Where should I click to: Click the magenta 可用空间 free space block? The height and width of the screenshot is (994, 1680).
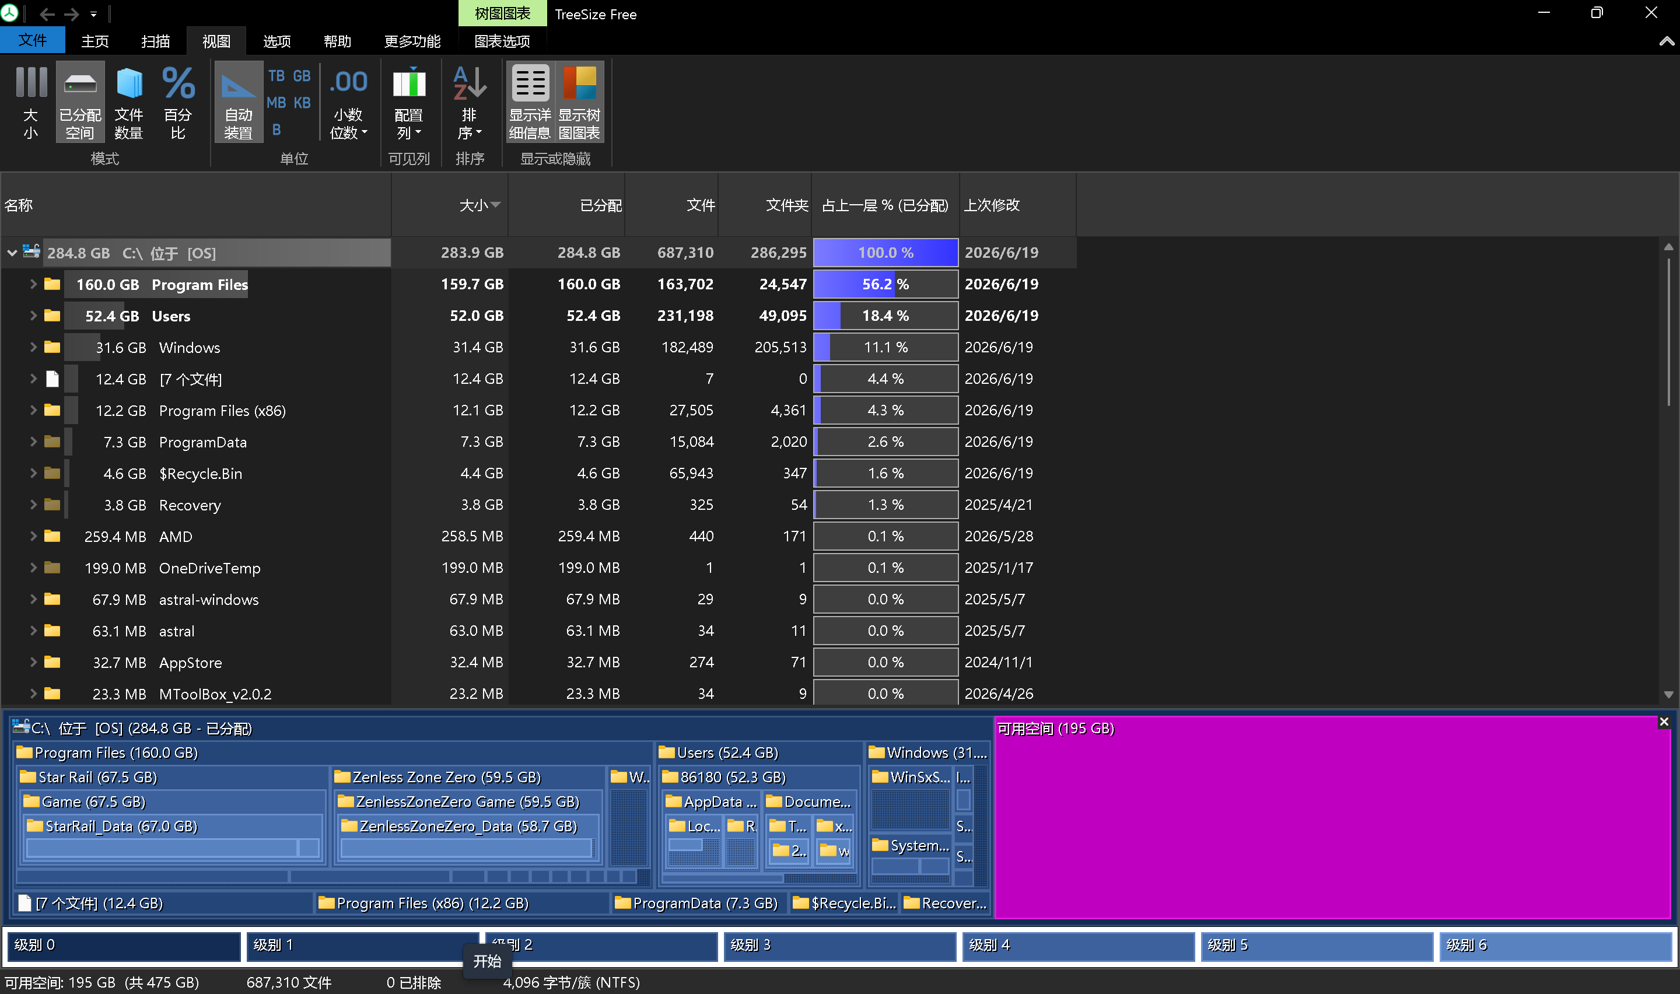(1332, 817)
